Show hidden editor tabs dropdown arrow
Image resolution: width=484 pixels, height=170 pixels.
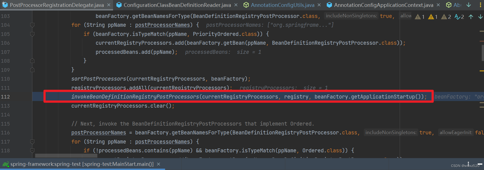tap(469, 5)
